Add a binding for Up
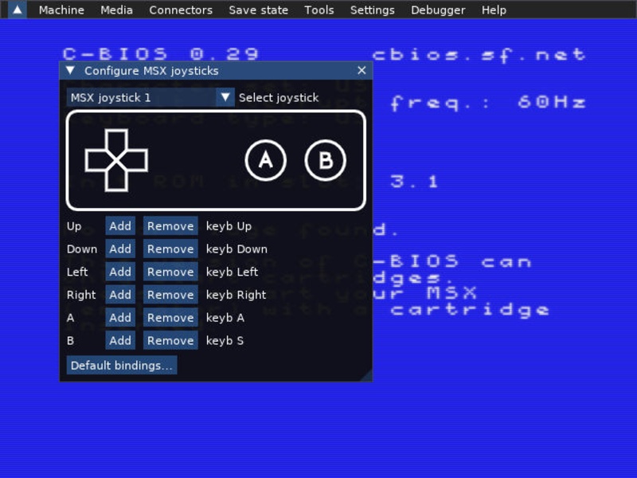 pyautogui.click(x=120, y=226)
